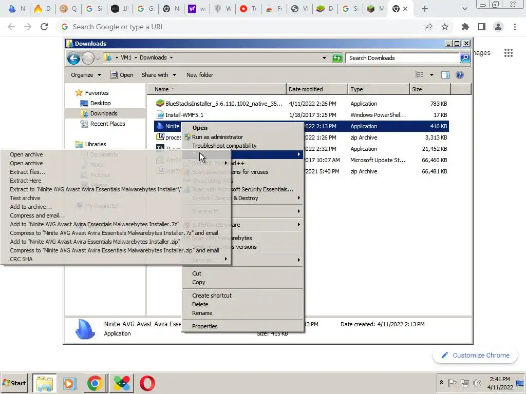Viewport: 526px width, 394px height.
Task: Click the taskbar clock
Action: [x=500, y=383]
